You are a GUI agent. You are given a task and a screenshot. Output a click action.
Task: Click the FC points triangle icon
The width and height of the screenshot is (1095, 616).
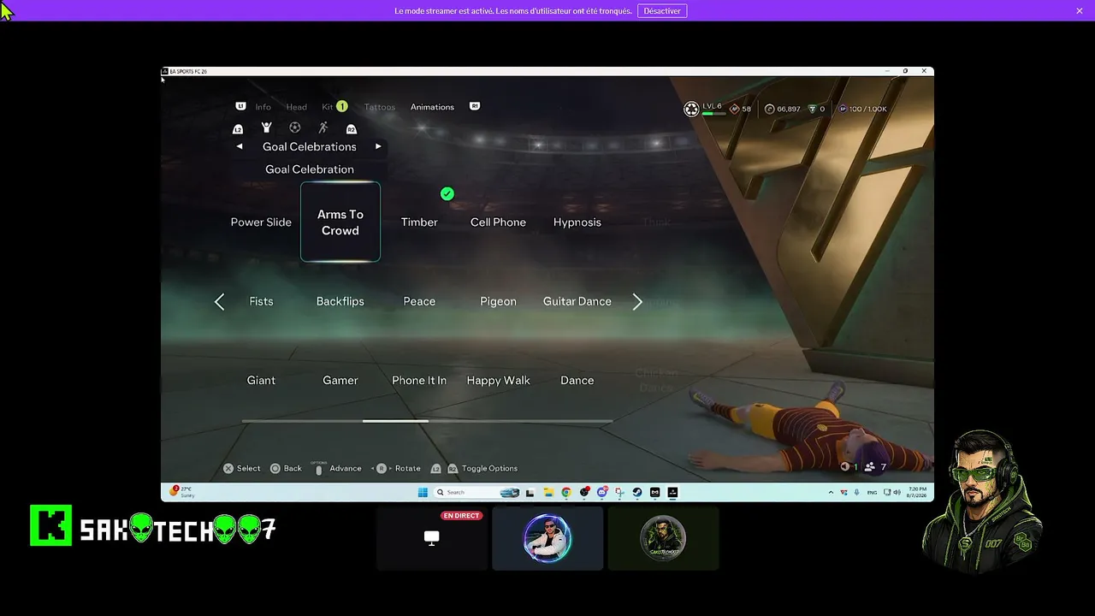(x=812, y=109)
